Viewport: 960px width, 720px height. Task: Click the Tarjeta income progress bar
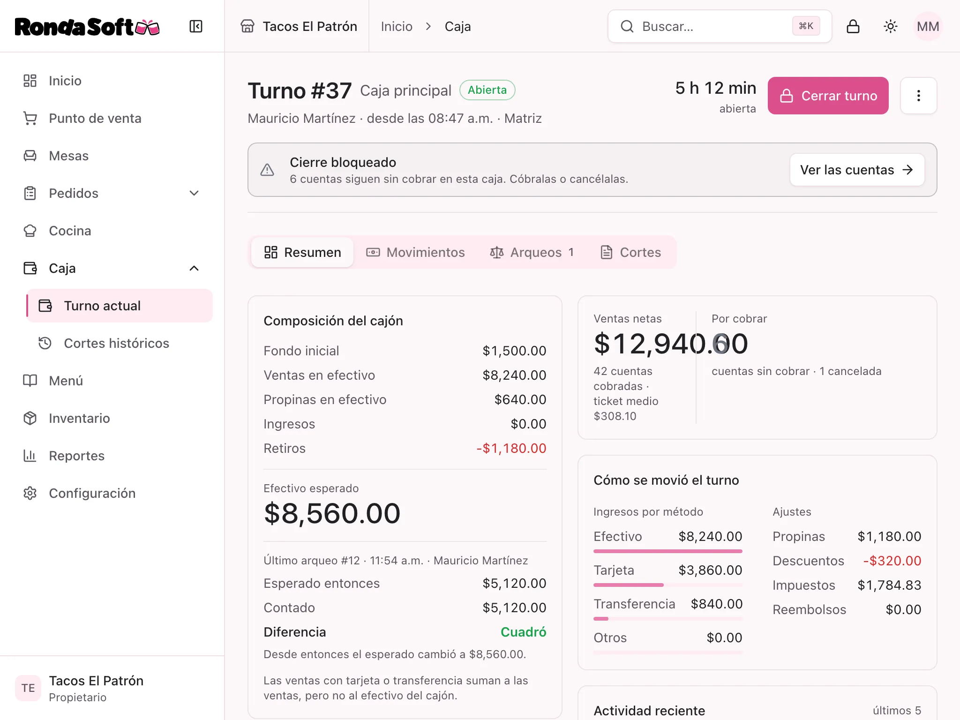[668, 585]
